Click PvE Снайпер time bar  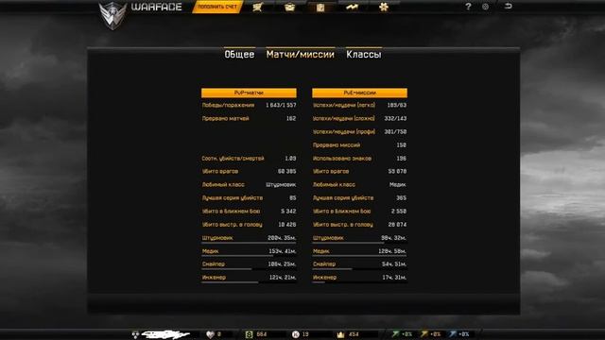click(x=359, y=269)
